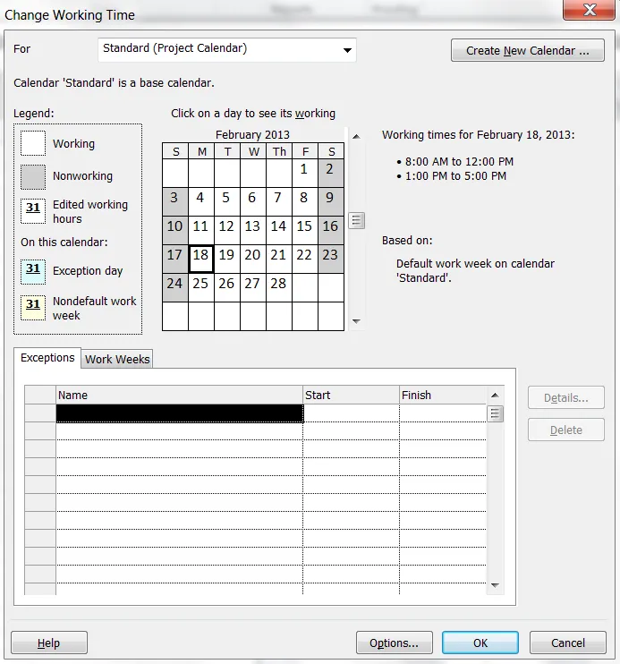Click the first exception Finish cell

click(443, 413)
